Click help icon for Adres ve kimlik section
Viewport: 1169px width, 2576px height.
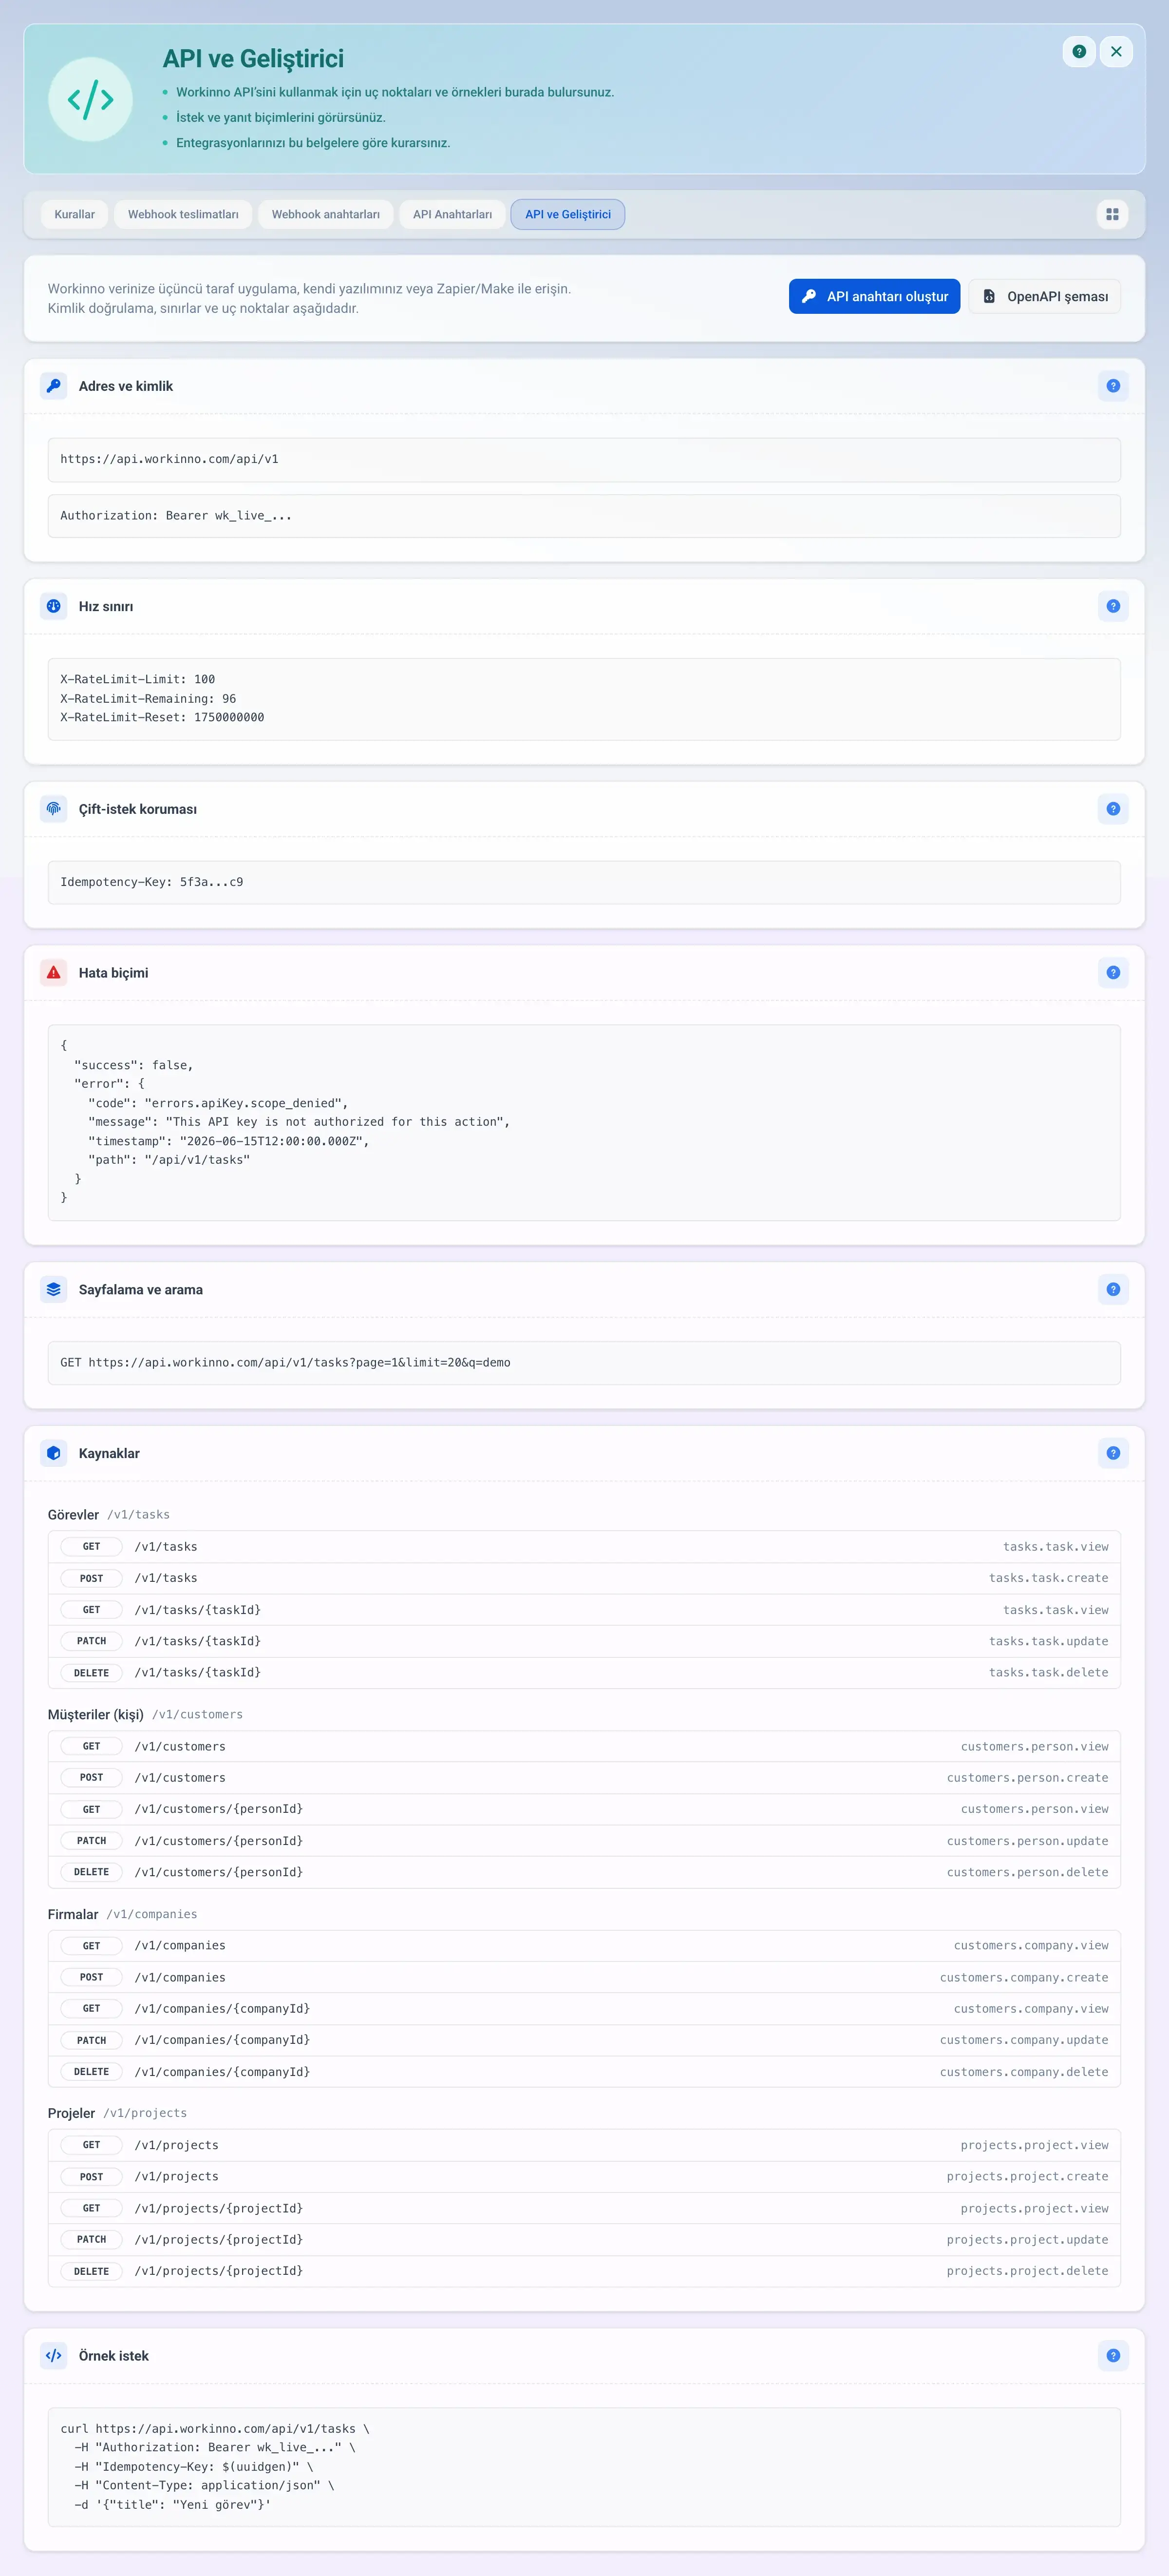pyautogui.click(x=1113, y=386)
